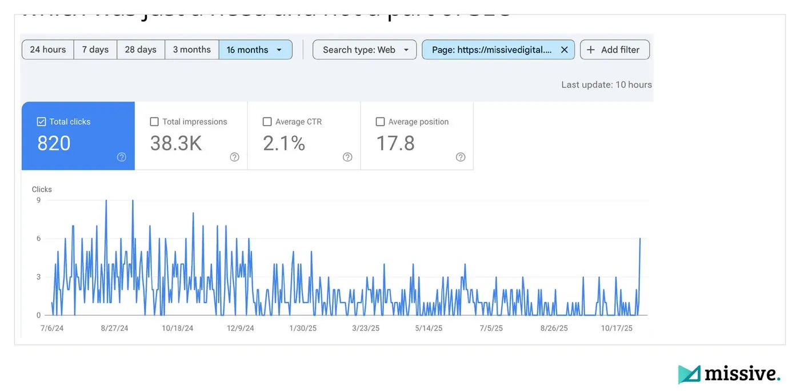
Task: Click the 10/18/24 date axis label
Action: point(178,328)
